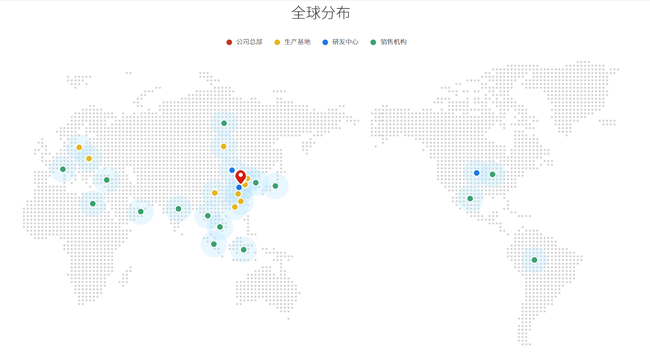Select the easternmost green marker on Japan

(275, 186)
